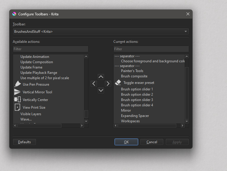
Task: Click current actions scrollbar up arrow
Action: (187, 56)
